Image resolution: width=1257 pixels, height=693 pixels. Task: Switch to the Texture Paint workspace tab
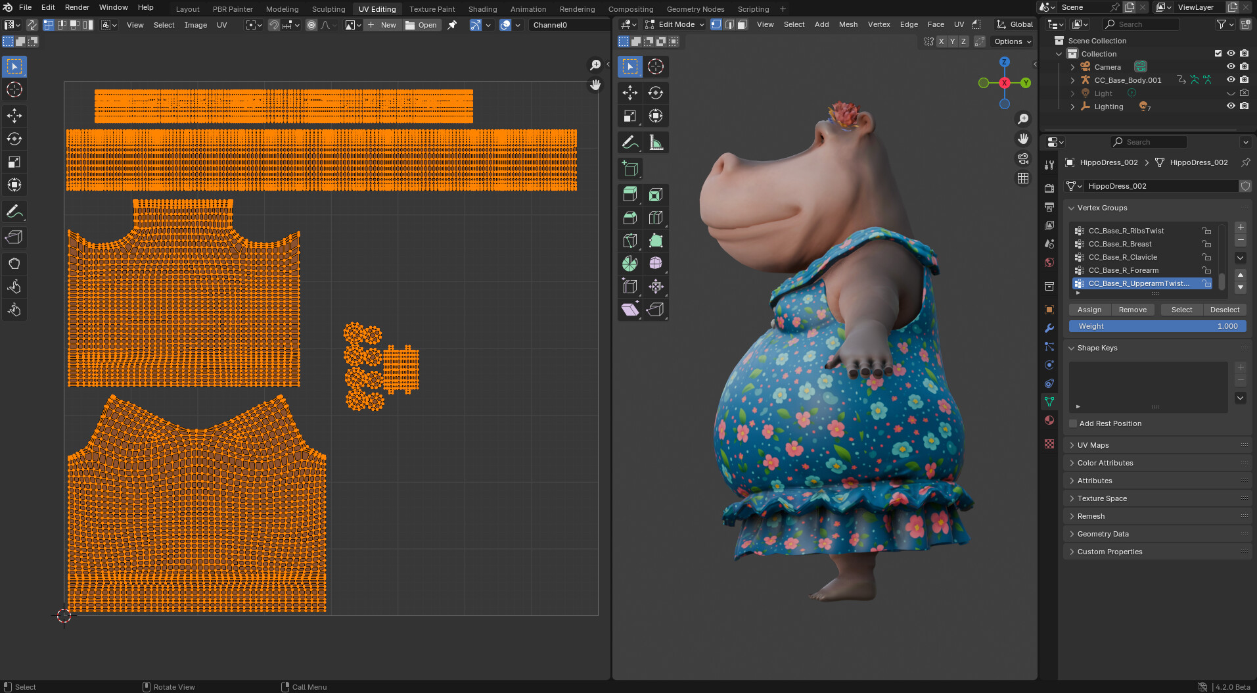(432, 9)
